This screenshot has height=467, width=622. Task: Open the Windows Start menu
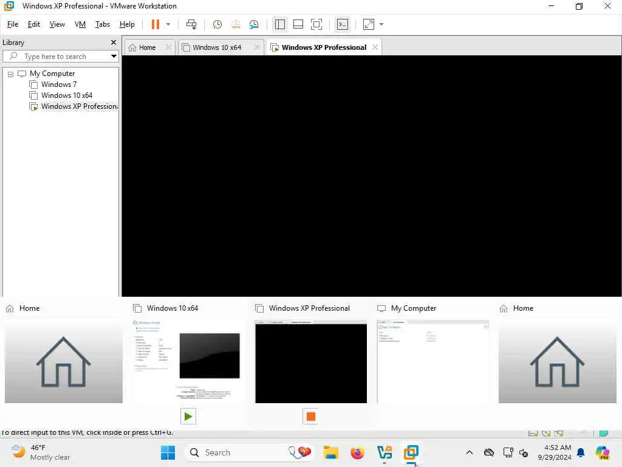(x=168, y=452)
